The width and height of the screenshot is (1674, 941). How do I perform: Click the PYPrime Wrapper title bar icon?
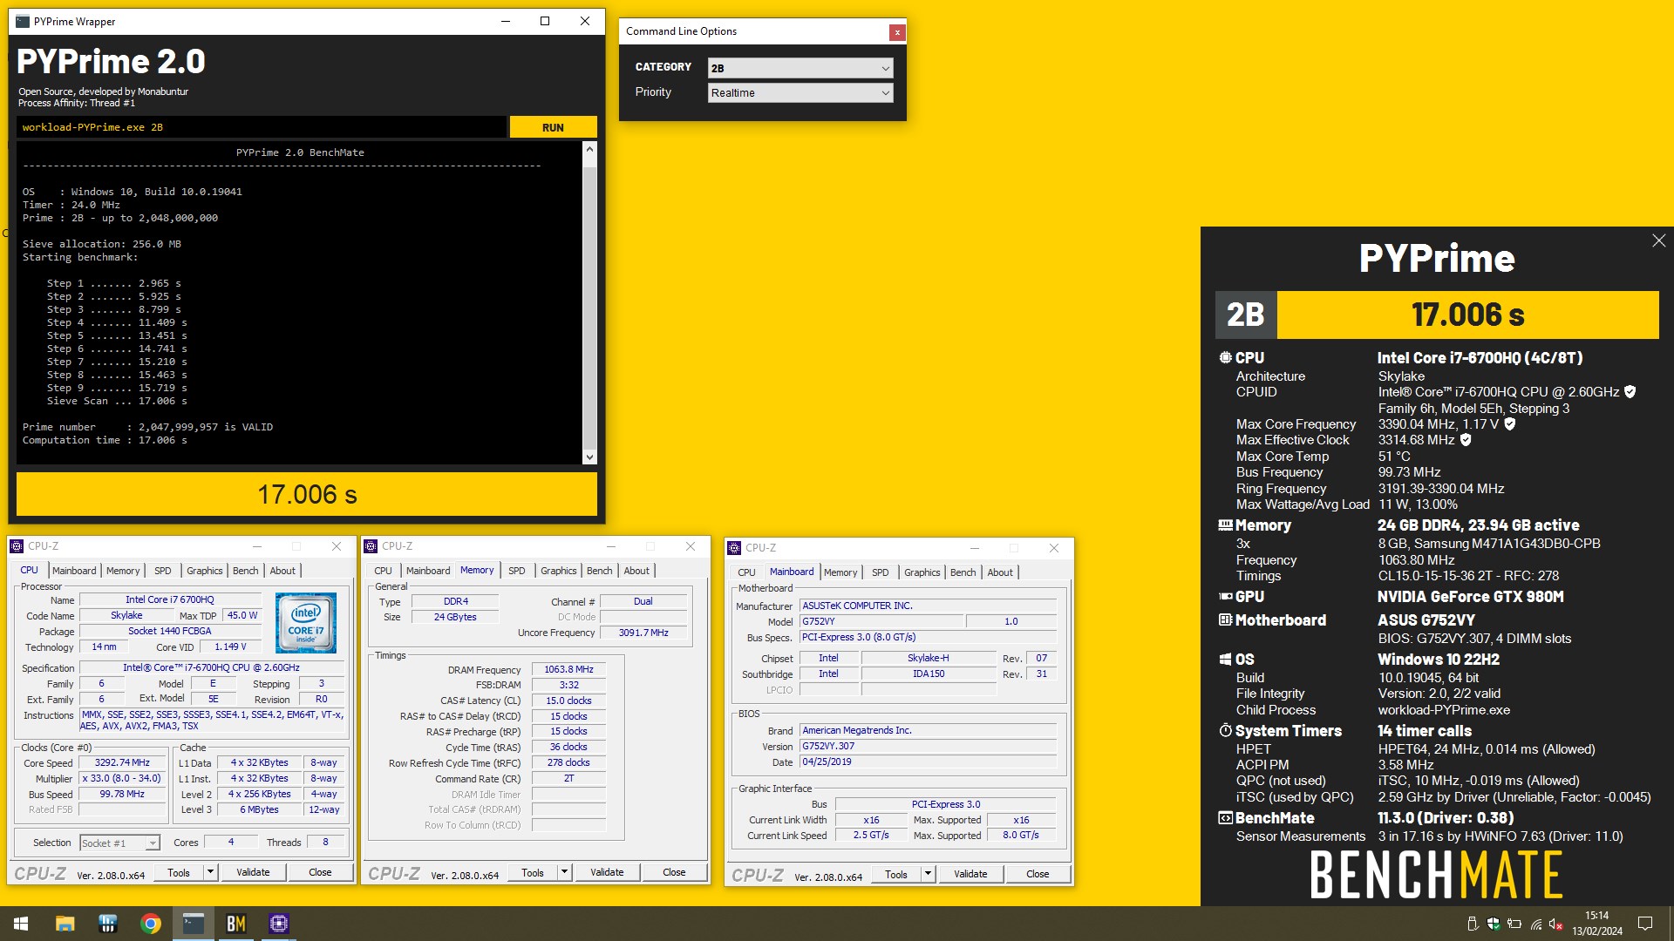[23, 21]
